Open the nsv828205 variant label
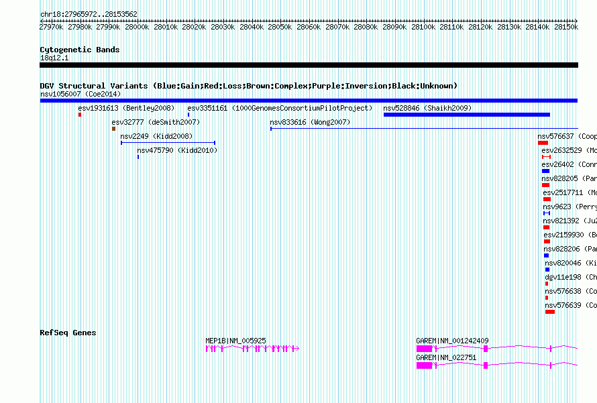 coord(569,178)
